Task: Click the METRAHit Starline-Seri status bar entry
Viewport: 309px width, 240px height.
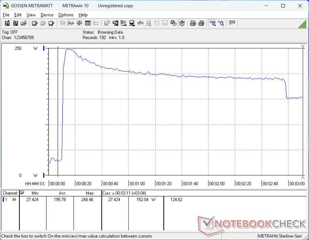Action: pos(280,236)
